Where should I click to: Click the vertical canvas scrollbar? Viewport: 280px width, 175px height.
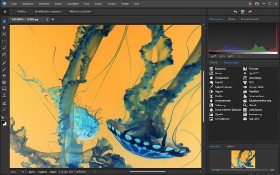point(204,96)
